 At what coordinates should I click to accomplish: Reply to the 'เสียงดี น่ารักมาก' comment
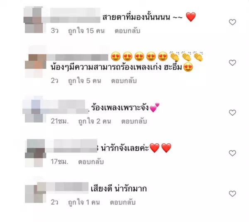tap(122, 203)
